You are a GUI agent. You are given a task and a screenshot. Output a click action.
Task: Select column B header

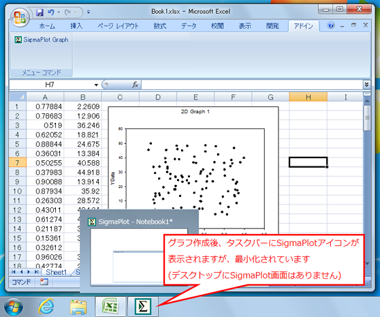[x=83, y=97]
